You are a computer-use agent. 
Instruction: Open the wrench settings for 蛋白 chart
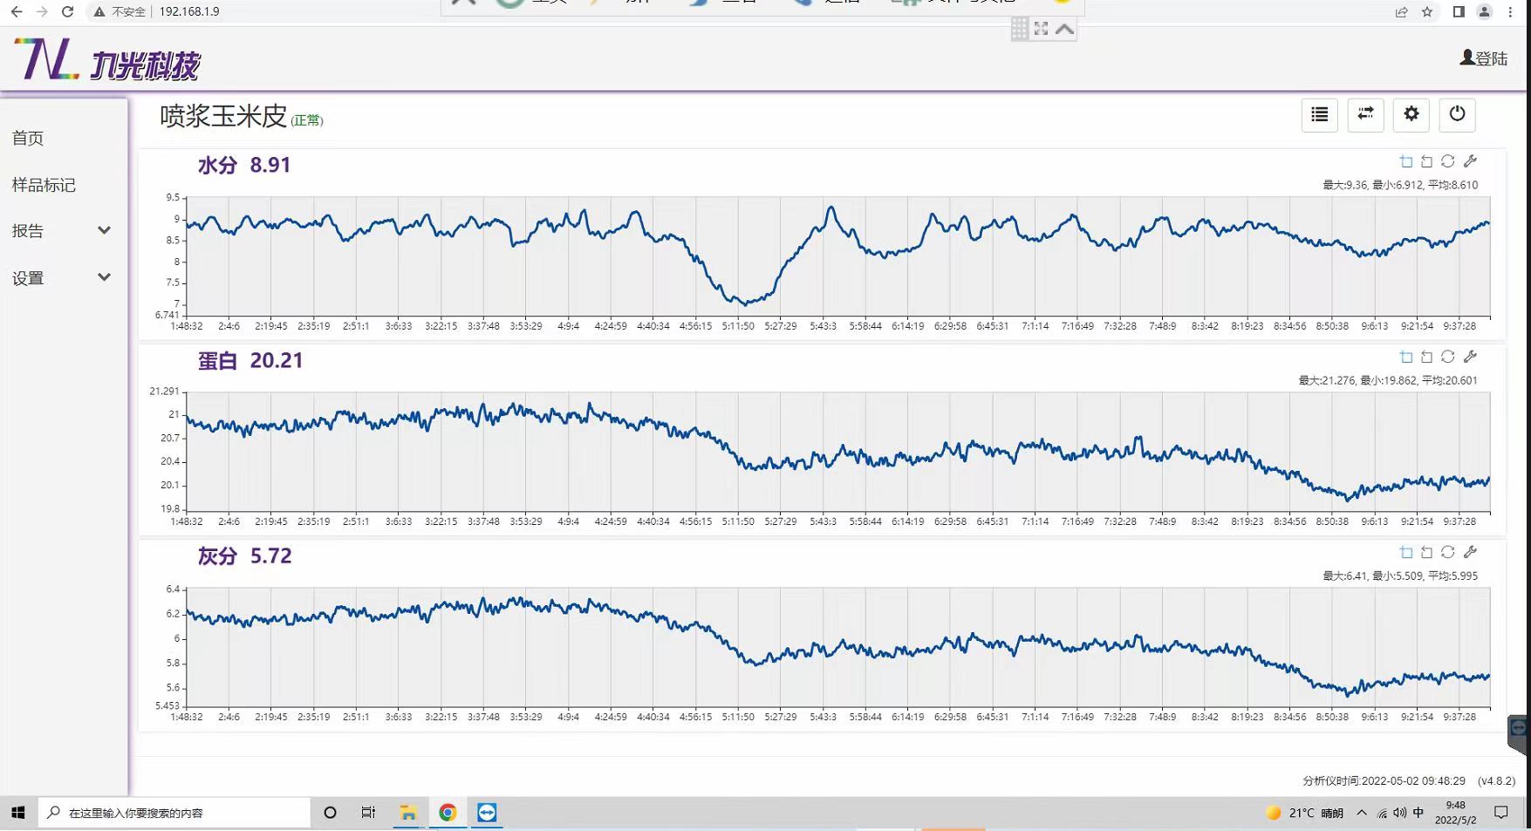1470,357
